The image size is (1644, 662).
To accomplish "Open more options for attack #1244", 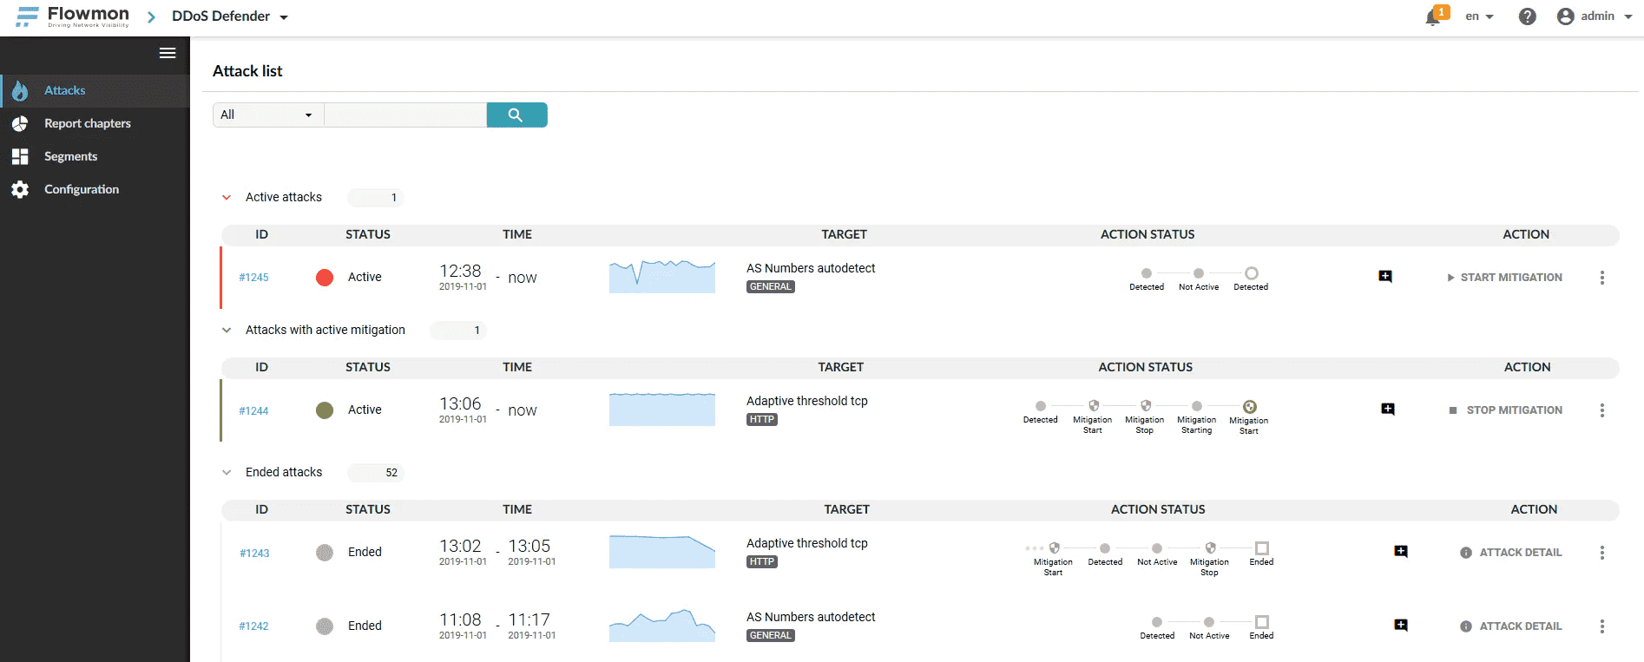I will tap(1601, 410).
